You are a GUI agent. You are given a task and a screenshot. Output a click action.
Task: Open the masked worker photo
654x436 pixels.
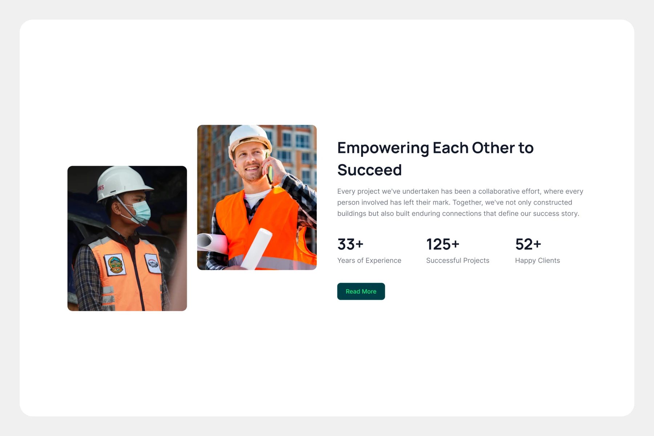point(127,238)
